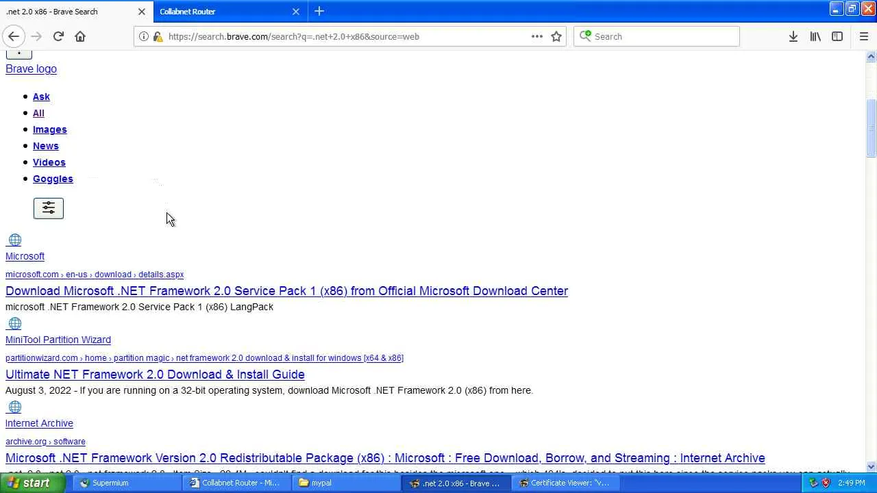
Task: Click the search filter settings button
Action: click(49, 208)
